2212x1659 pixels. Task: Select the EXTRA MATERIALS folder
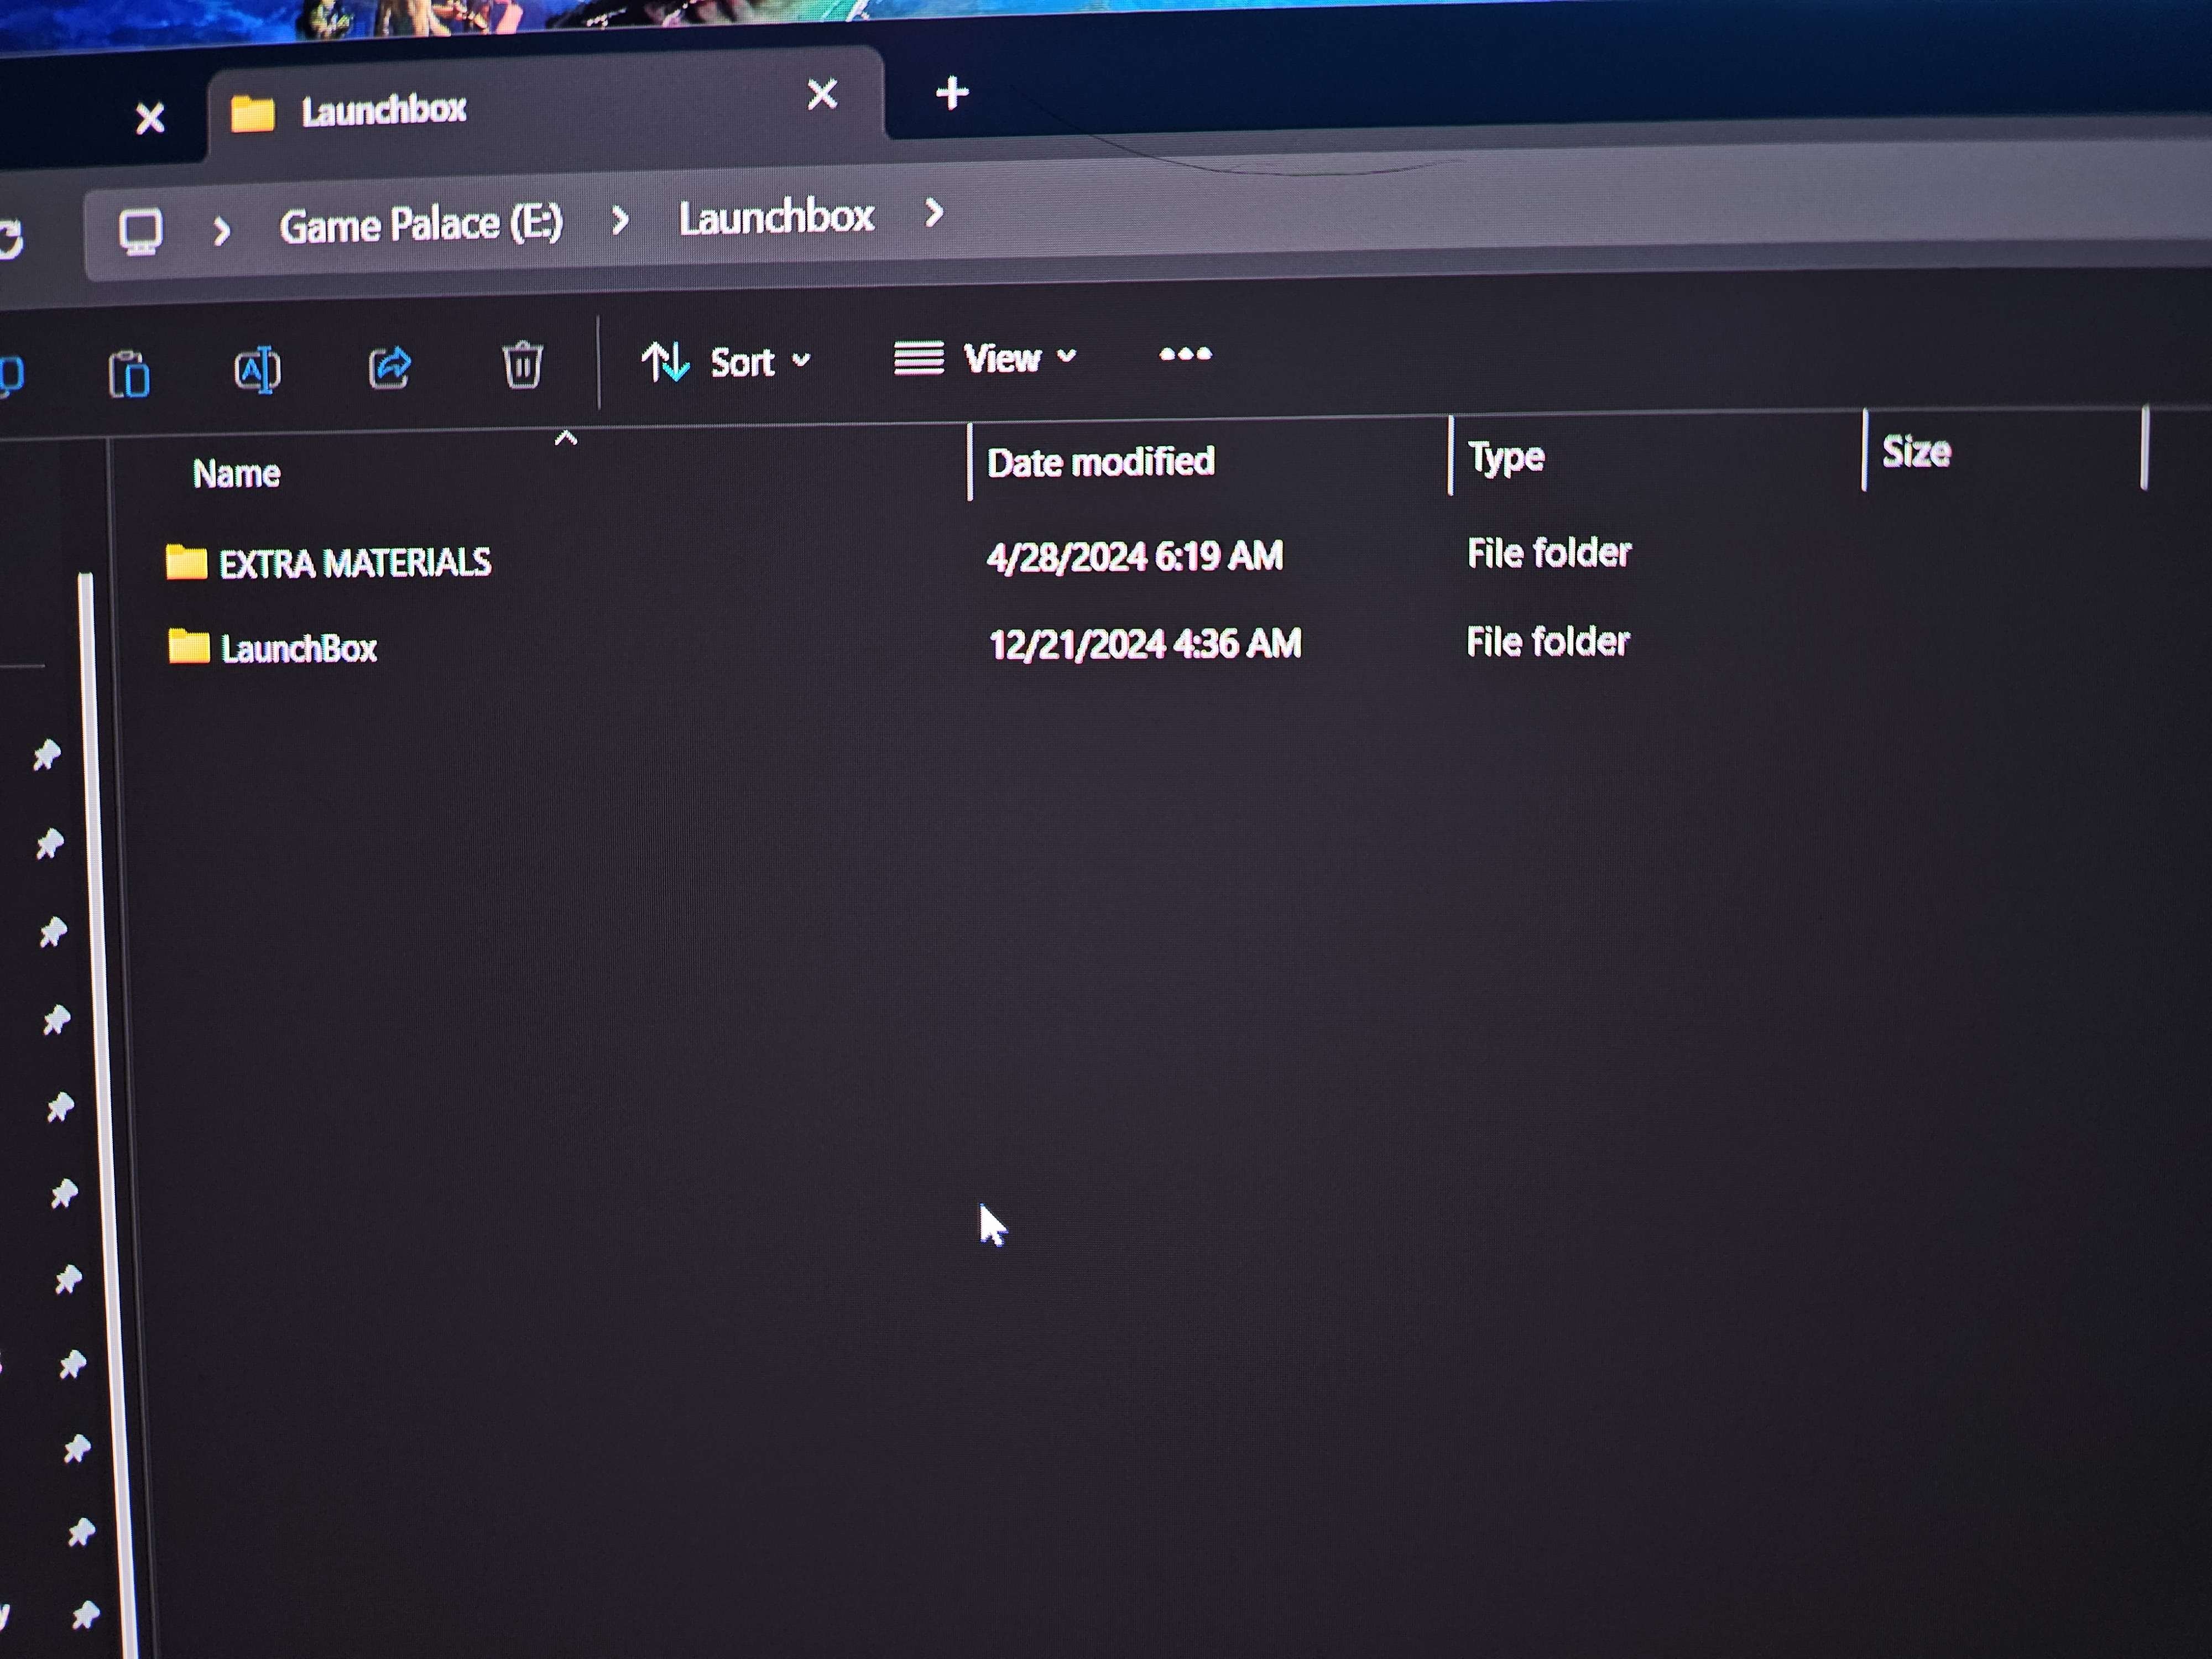point(355,563)
